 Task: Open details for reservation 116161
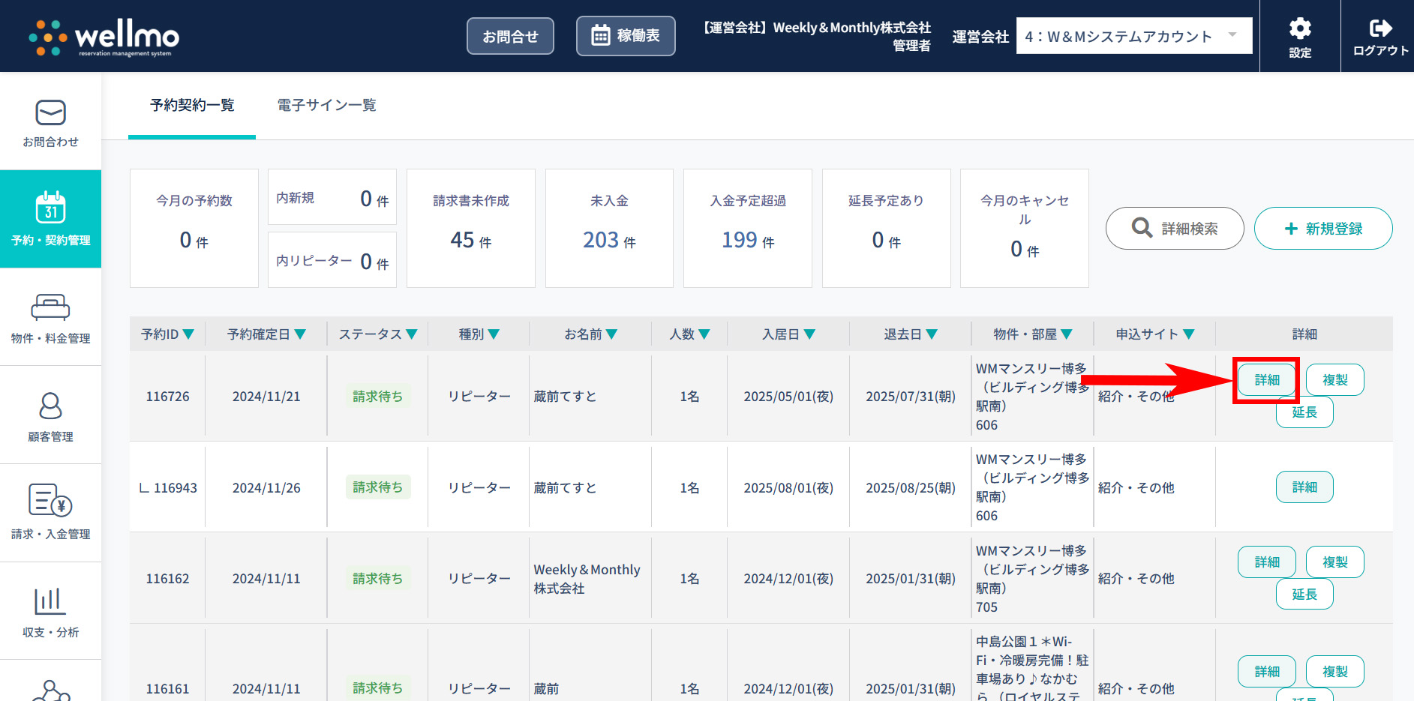click(x=1267, y=672)
